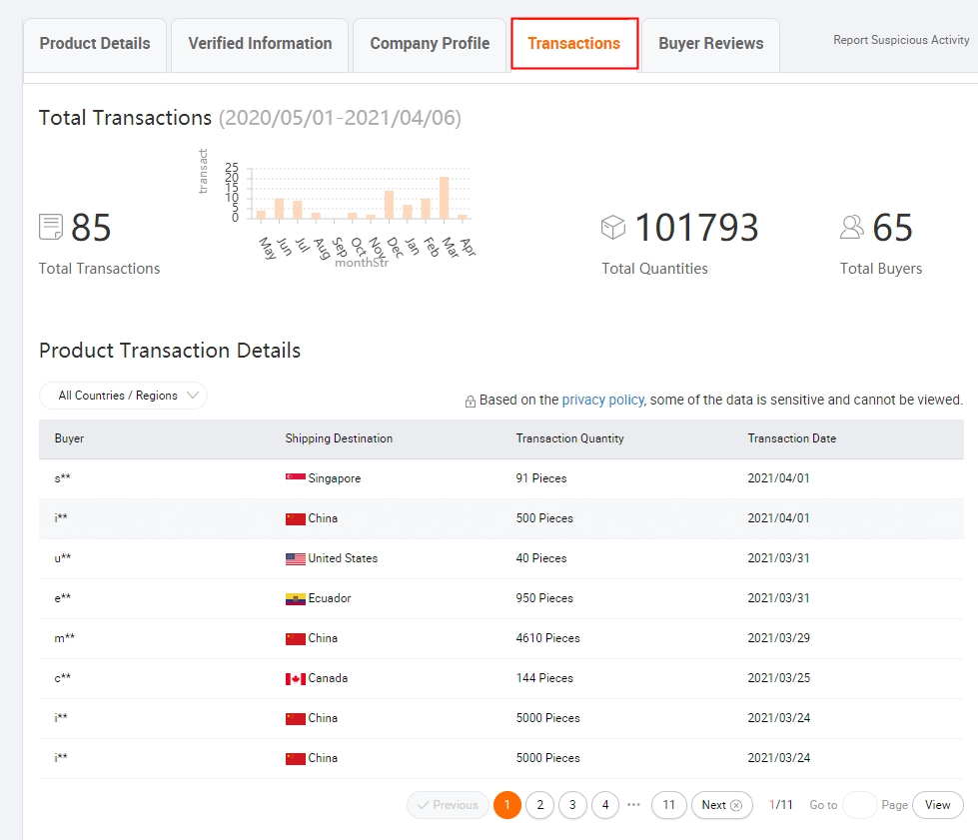Click Transaction Date column header
This screenshot has height=840, width=978.
pos(791,438)
